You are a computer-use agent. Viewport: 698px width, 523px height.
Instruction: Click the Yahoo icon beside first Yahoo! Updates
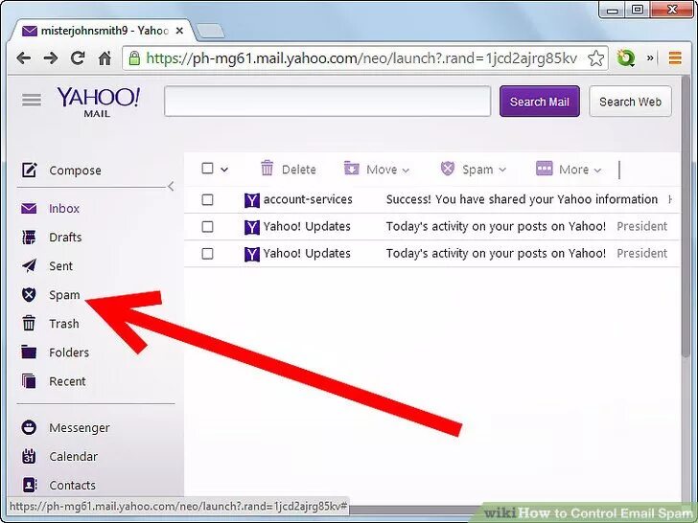[252, 227]
